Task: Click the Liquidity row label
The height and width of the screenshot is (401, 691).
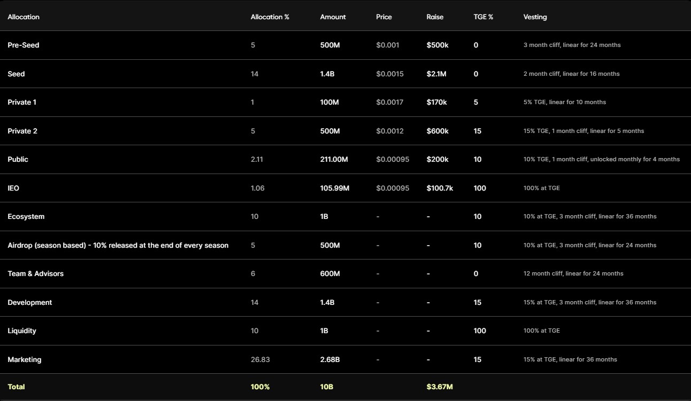Action: [x=22, y=331]
